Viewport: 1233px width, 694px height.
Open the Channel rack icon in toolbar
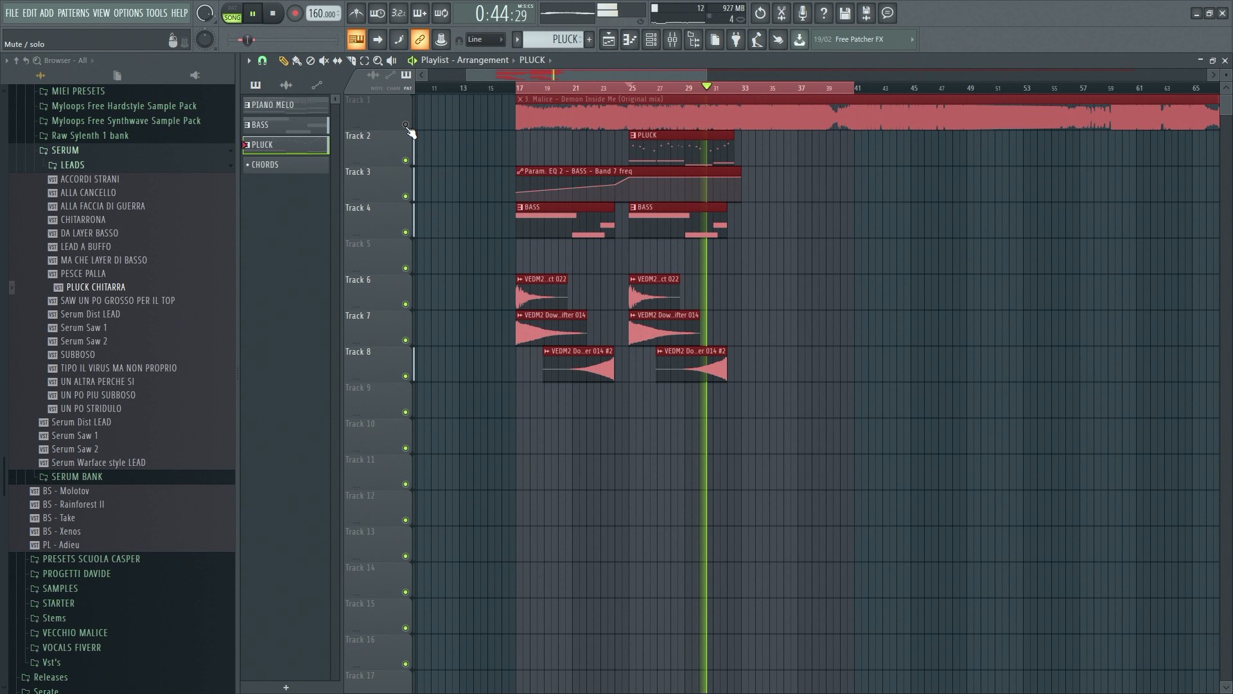(651, 40)
